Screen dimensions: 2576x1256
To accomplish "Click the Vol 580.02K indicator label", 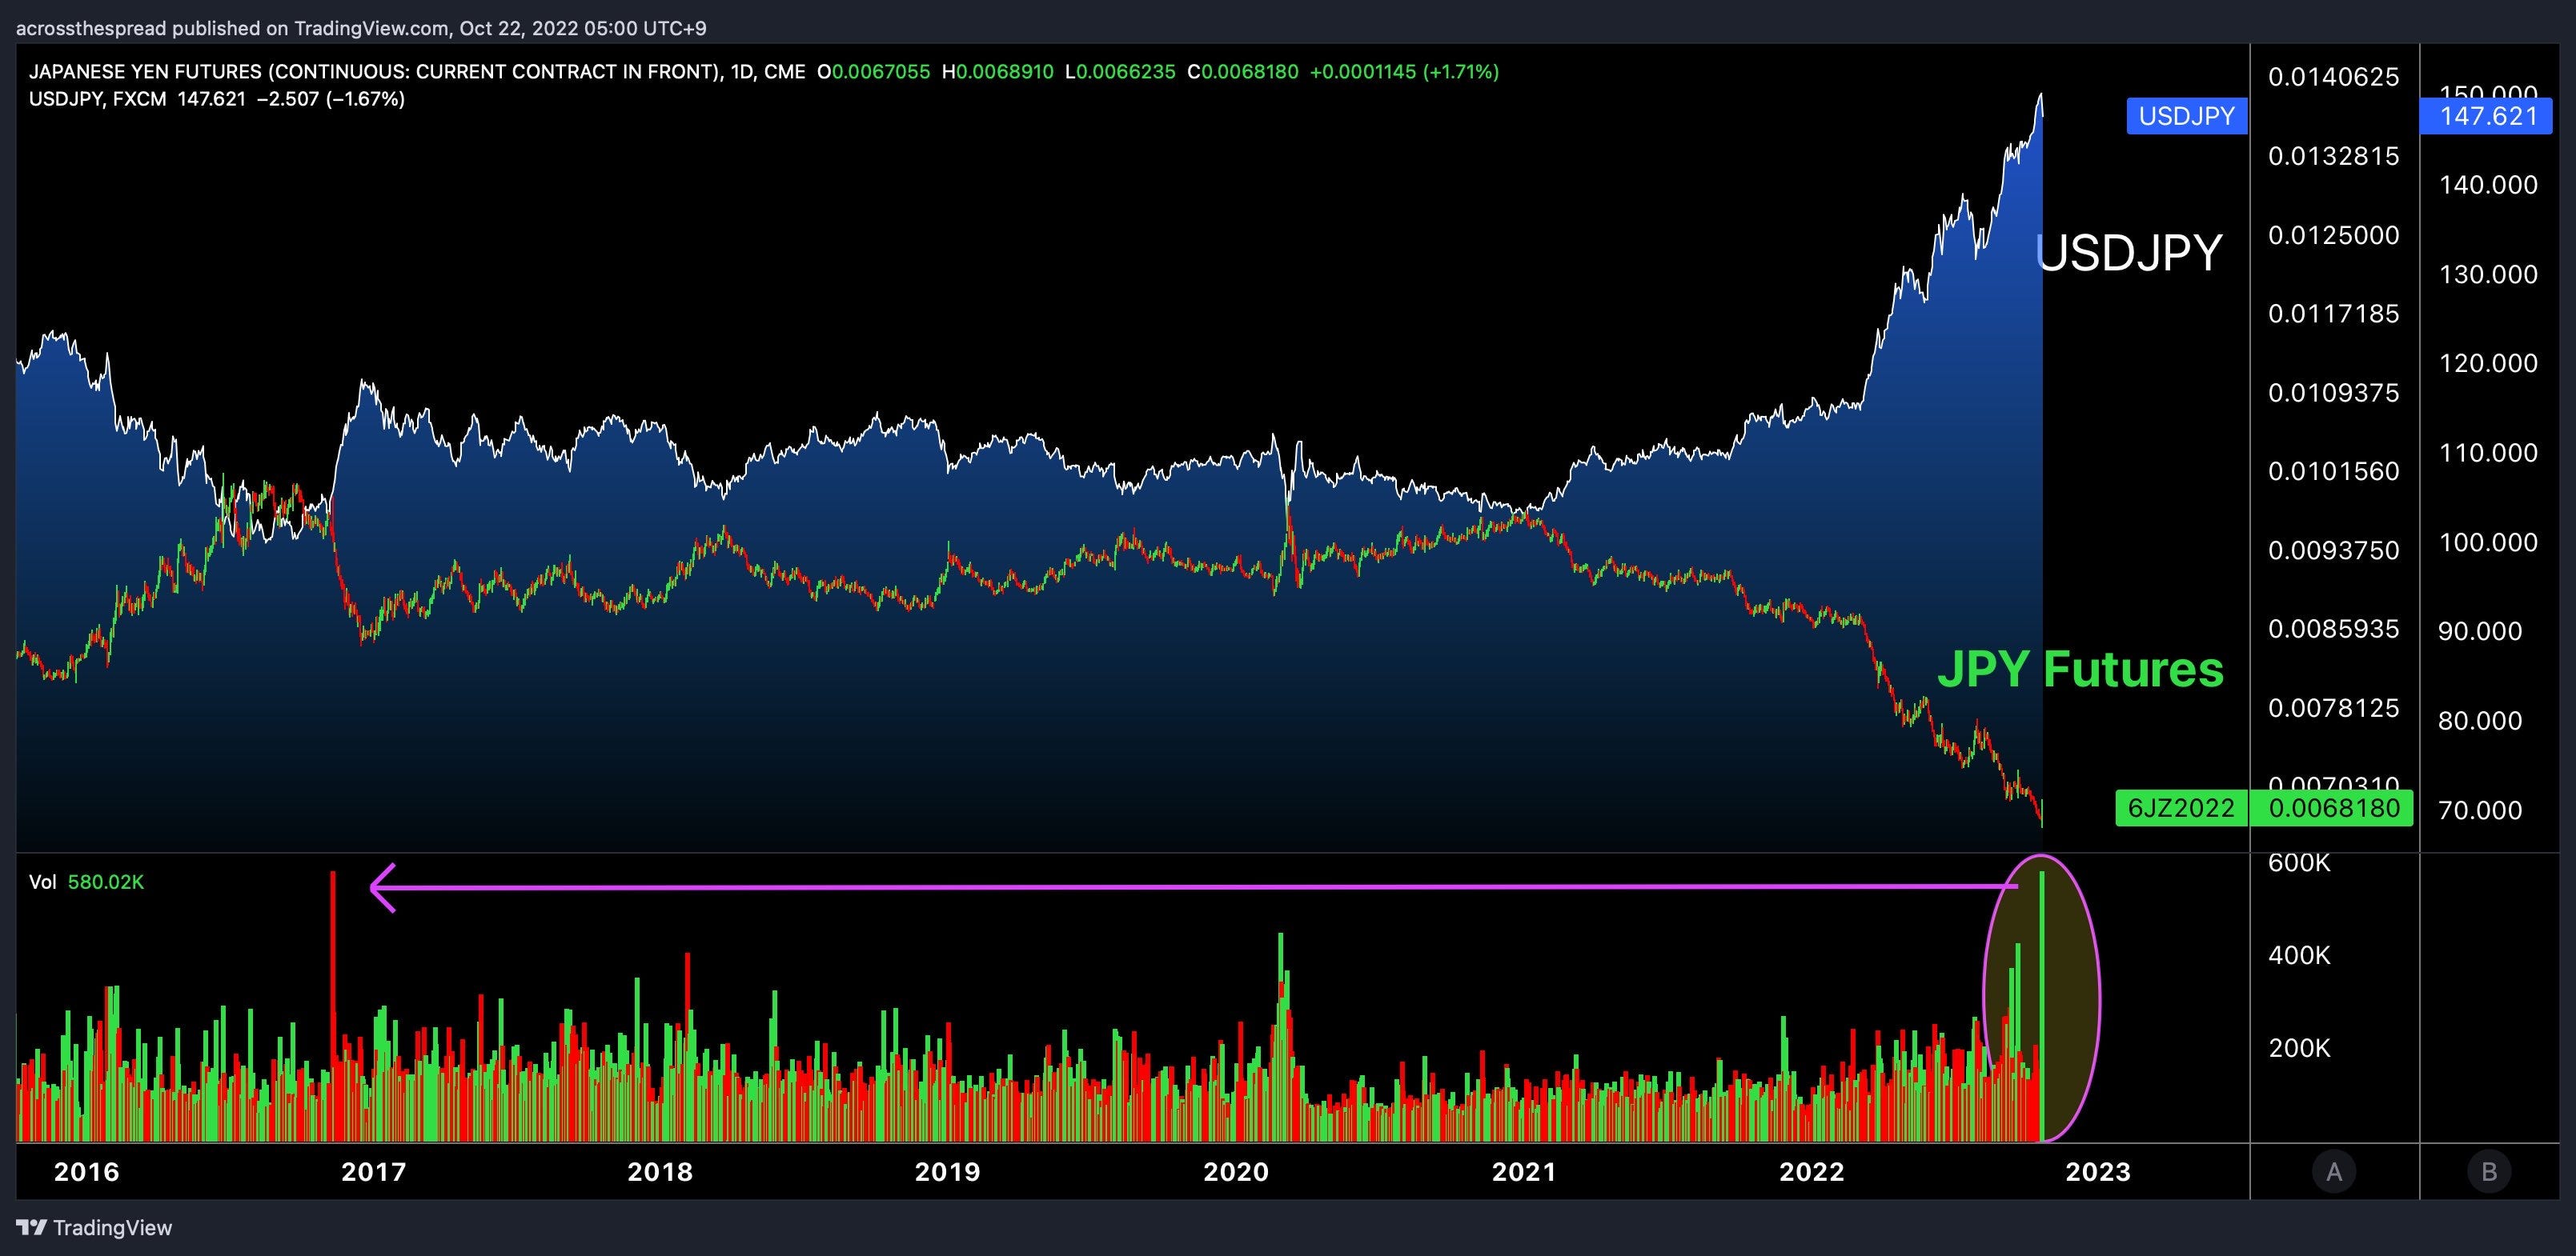I will point(86,882).
